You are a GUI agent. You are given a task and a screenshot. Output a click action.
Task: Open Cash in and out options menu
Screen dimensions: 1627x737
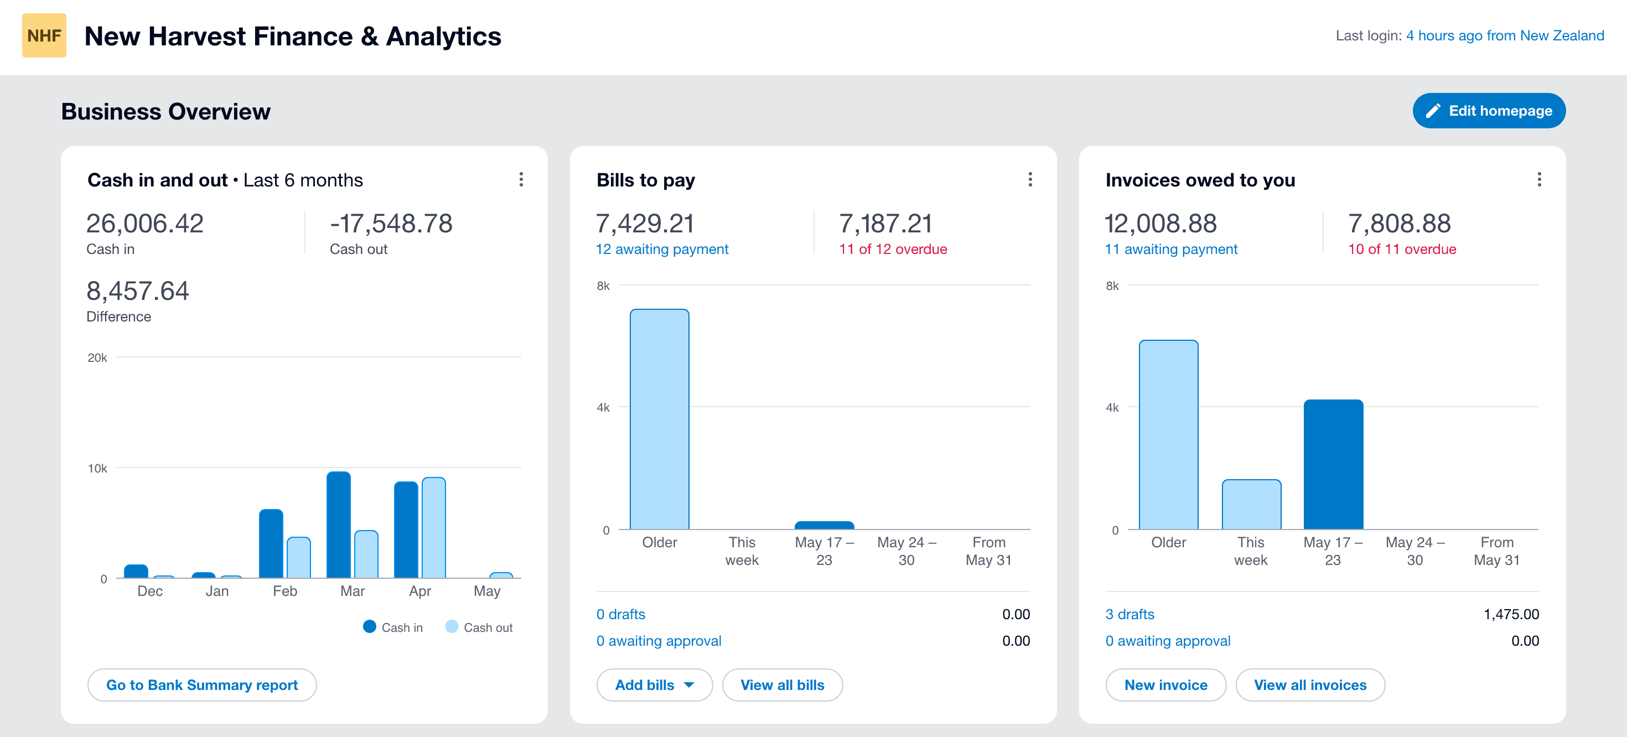click(521, 179)
